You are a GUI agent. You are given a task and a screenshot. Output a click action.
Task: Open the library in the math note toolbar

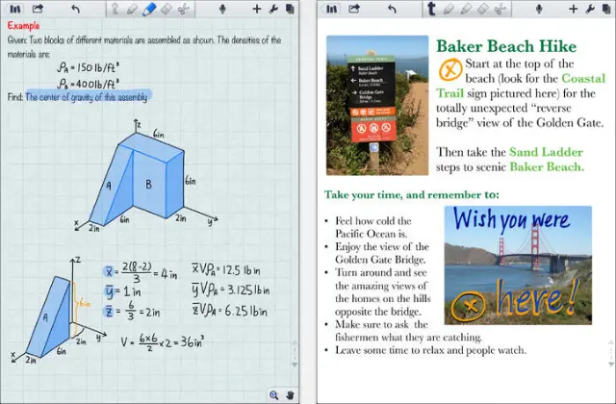tap(13, 9)
